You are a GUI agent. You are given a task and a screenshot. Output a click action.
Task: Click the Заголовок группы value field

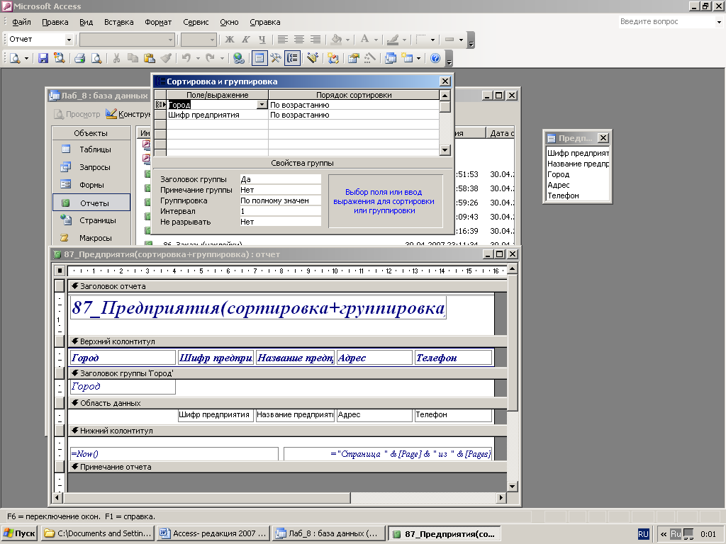tap(280, 179)
